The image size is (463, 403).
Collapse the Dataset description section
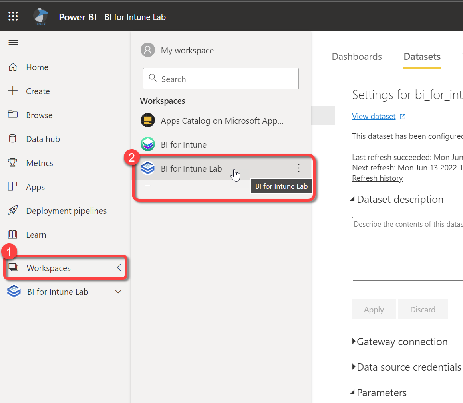(352, 199)
